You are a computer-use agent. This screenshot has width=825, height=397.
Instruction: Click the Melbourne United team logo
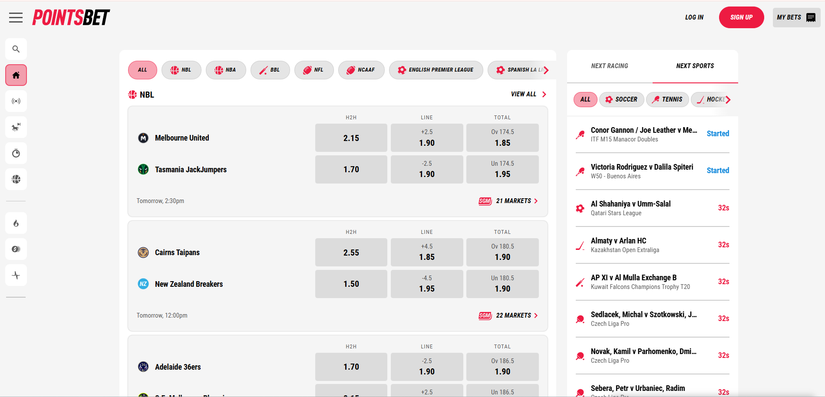pyautogui.click(x=143, y=138)
